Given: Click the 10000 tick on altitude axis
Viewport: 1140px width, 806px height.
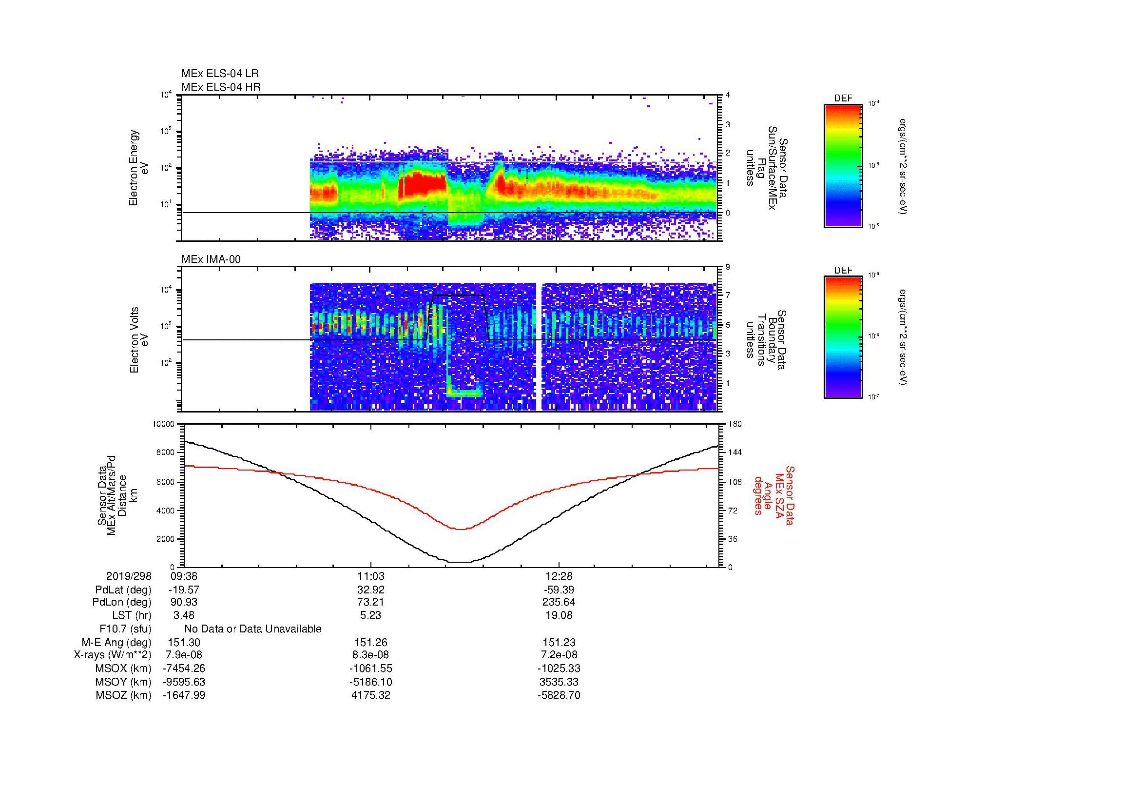Looking at the screenshot, I should pyautogui.click(x=163, y=424).
